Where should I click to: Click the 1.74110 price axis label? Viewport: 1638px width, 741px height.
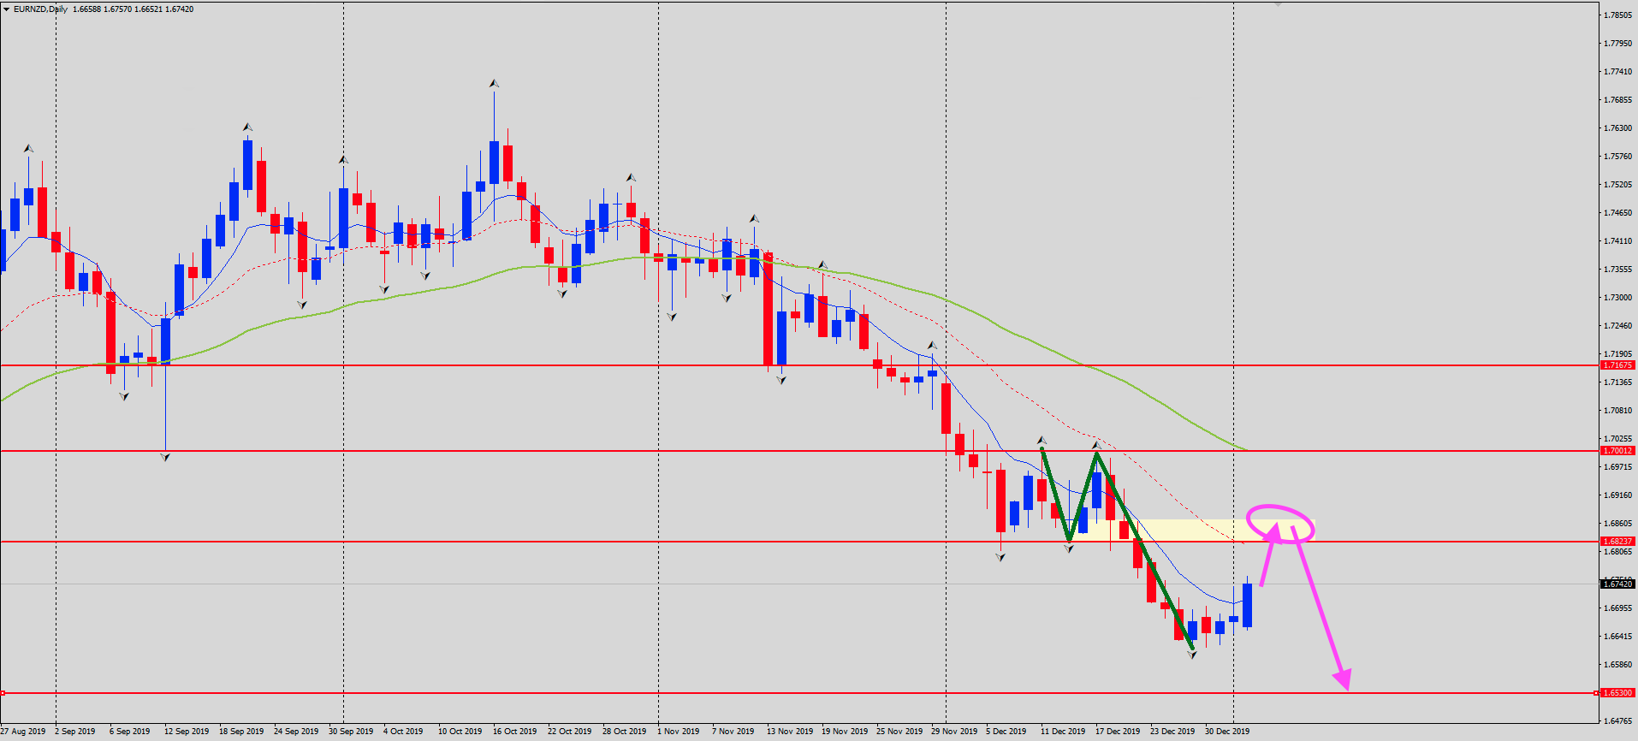pyautogui.click(x=1617, y=241)
